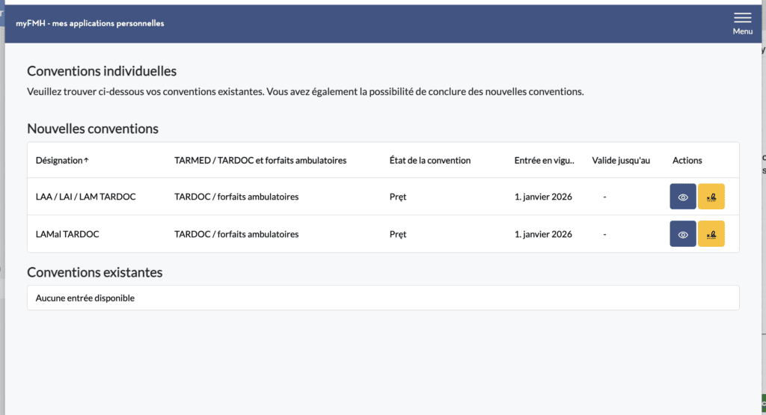
Task: View the LAMal TARDOC convention
Action: point(682,234)
